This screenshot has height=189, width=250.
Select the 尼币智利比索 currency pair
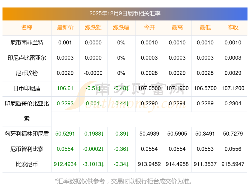(27, 149)
